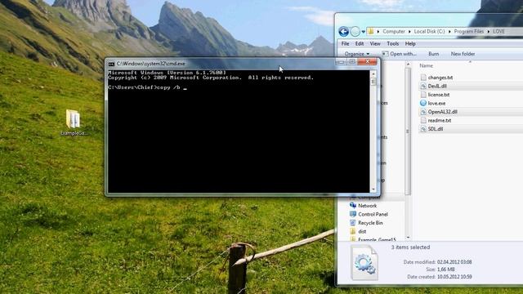
Task: Select the love.exe application icon
Action: pyautogui.click(x=423, y=103)
